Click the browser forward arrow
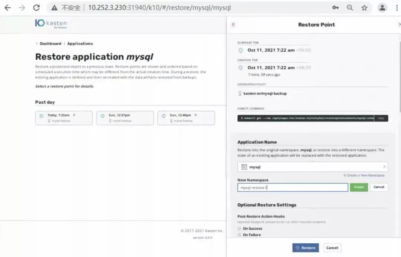 [22, 8]
